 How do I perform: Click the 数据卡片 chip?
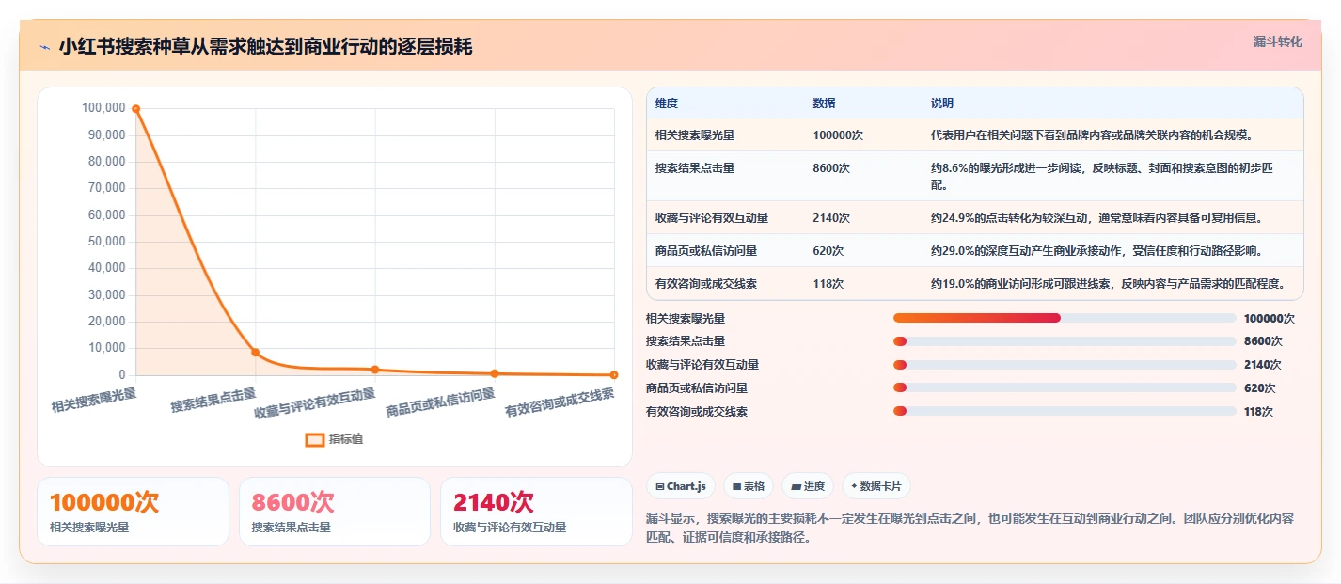[x=876, y=486]
